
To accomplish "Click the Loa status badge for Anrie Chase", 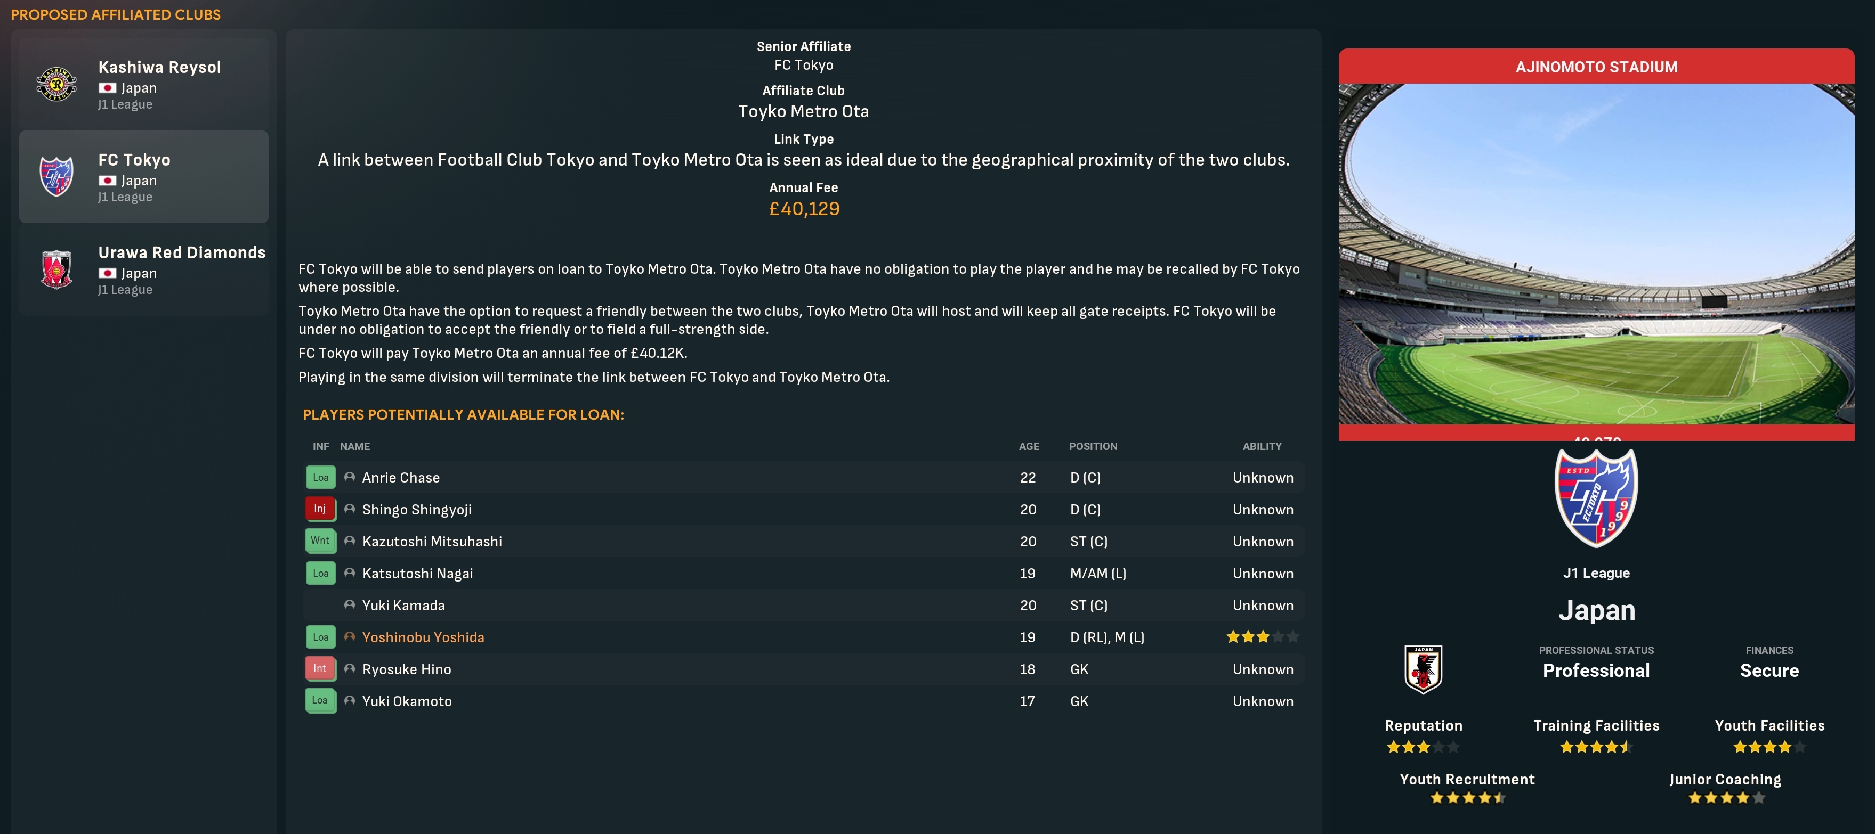I will point(320,478).
